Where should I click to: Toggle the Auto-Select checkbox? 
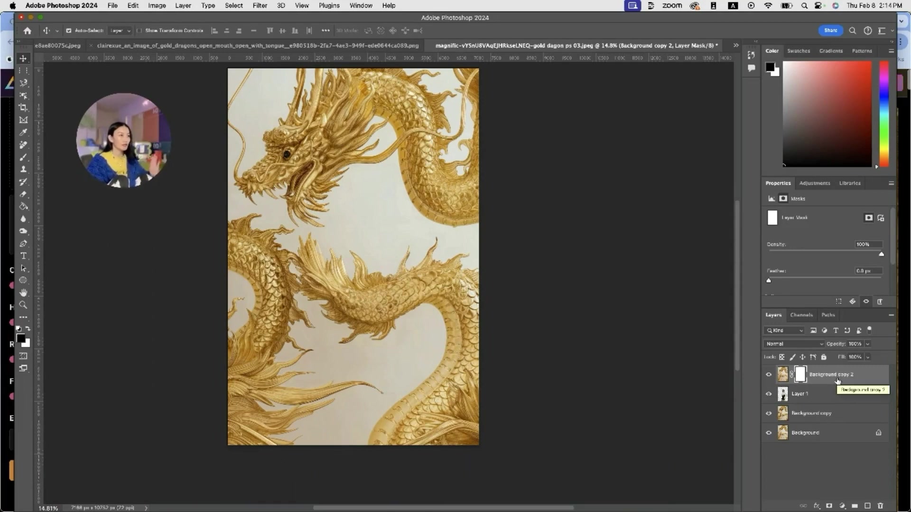[x=69, y=30]
